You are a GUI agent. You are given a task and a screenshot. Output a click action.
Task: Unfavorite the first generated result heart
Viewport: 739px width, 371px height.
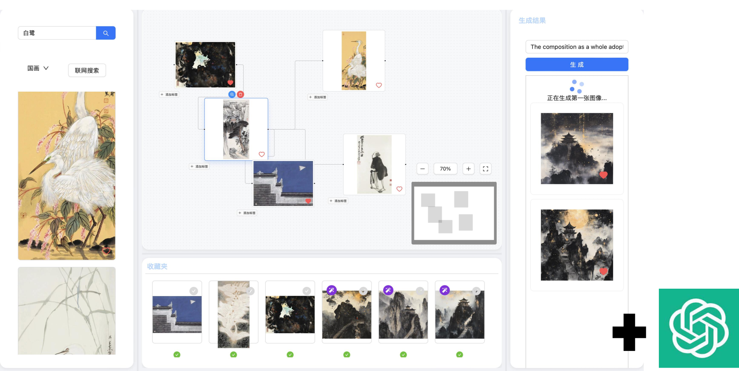603,175
